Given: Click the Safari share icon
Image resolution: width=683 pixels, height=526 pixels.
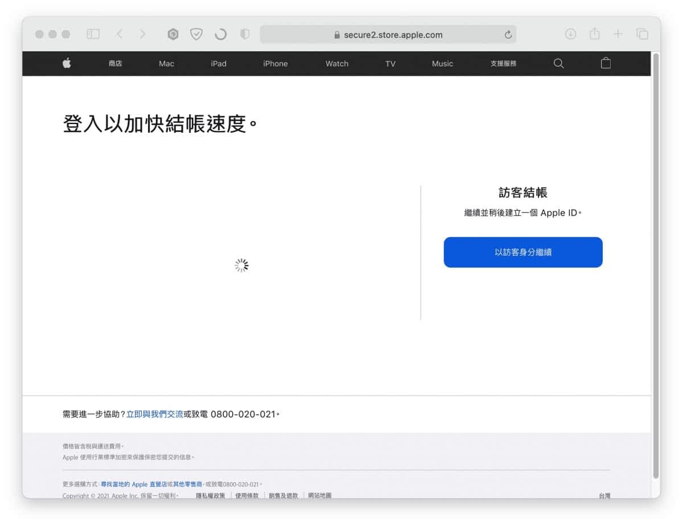Looking at the screenshot, I should tap(594, 34).
